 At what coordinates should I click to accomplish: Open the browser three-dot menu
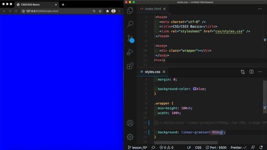click(119, 11)
